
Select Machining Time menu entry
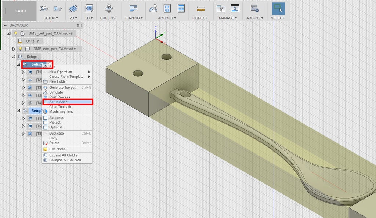67,112
